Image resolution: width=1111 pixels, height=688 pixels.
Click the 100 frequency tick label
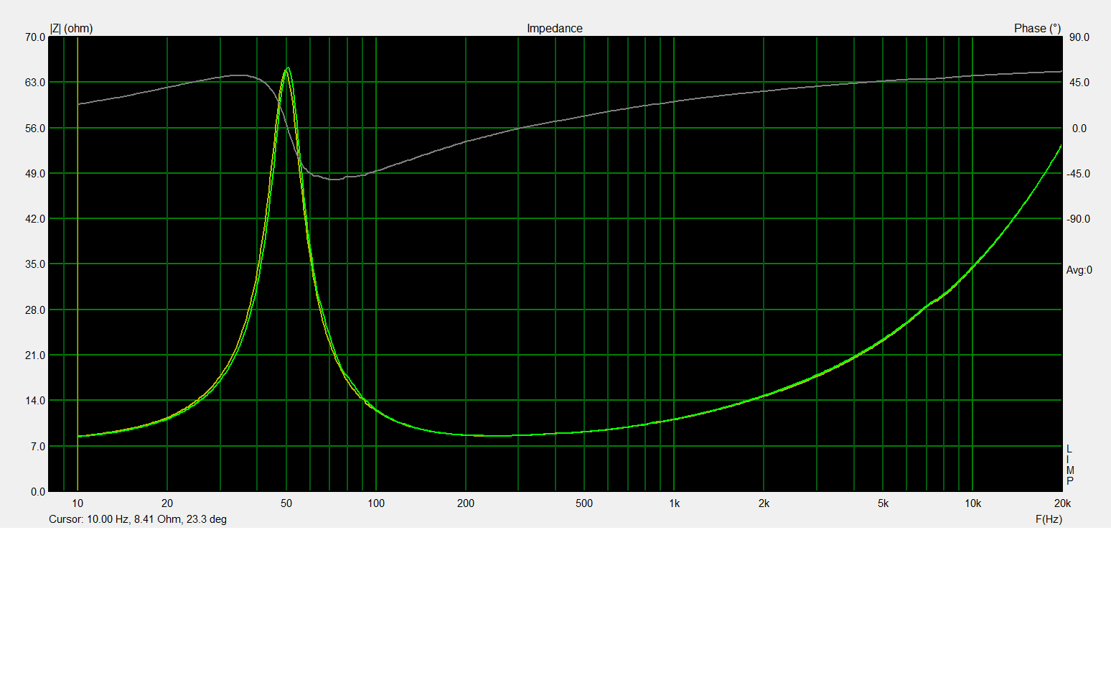click(x=376, y=503)
